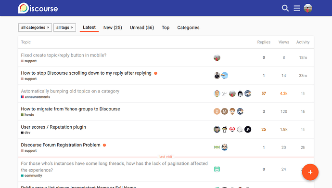This screenshot has width=332, height=188.
Task: Open the hamburger menu icon
Action: tap(297, 8)
